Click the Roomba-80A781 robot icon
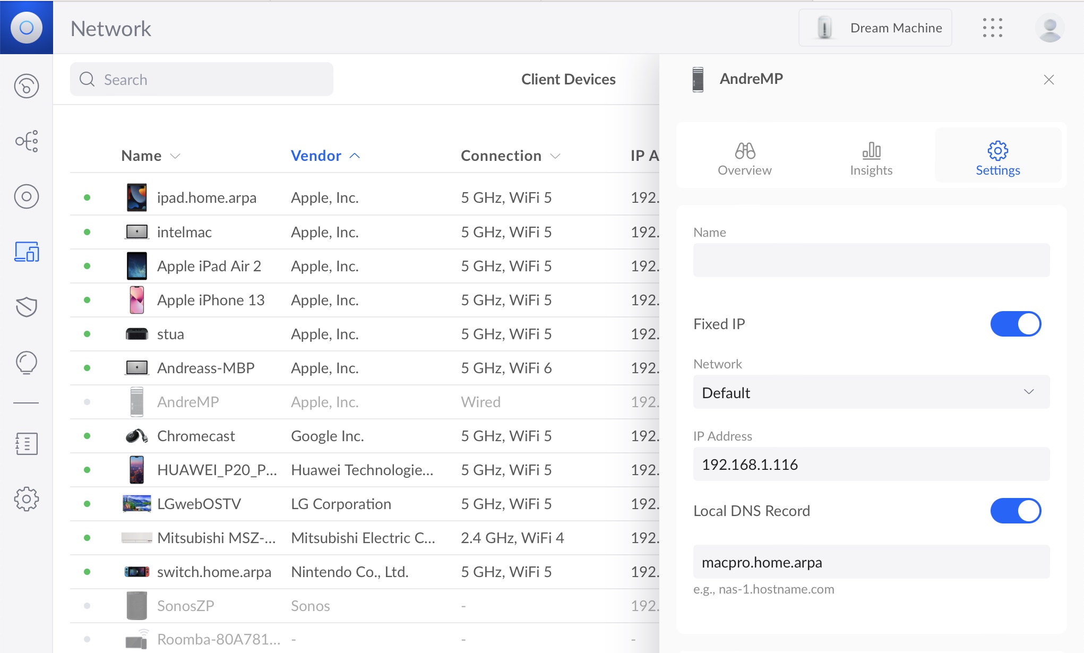The image size is (1084, 653). tap(137, 639)
